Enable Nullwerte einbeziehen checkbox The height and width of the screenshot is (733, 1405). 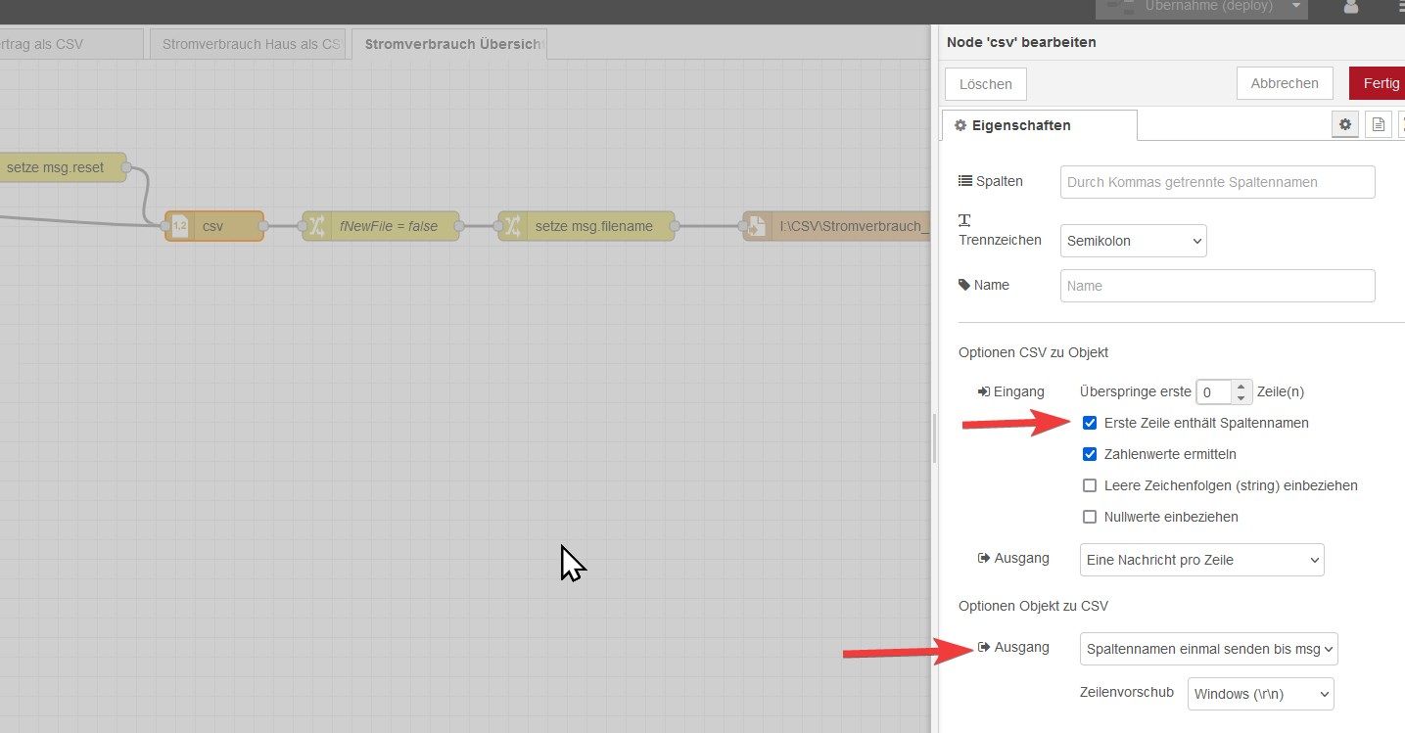(1090, 517)
